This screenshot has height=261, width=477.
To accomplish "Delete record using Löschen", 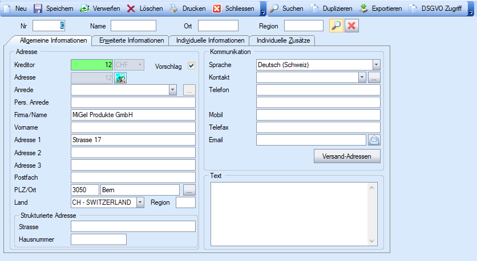I will (x=131, y=9).
